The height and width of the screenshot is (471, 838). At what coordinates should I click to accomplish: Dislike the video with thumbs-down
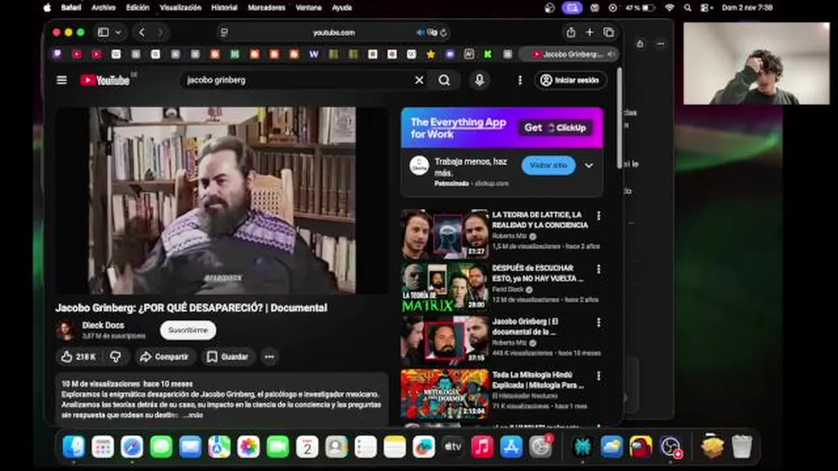(115, 357)
